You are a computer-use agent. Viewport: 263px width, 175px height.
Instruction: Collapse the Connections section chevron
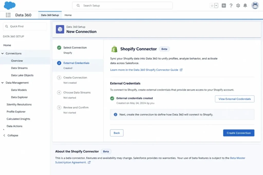[x=3, y=53]
